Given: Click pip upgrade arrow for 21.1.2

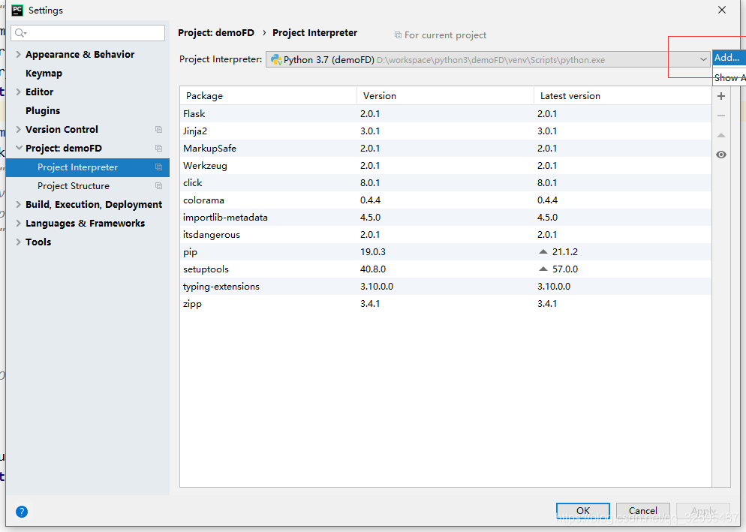Looking at the screenshot, I should (x=543, y=251).
